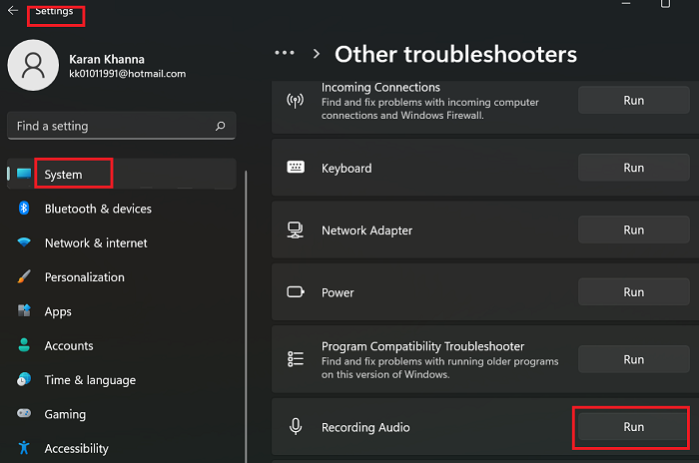Run the Recording Audio troubleshooter

pos(633,427)
